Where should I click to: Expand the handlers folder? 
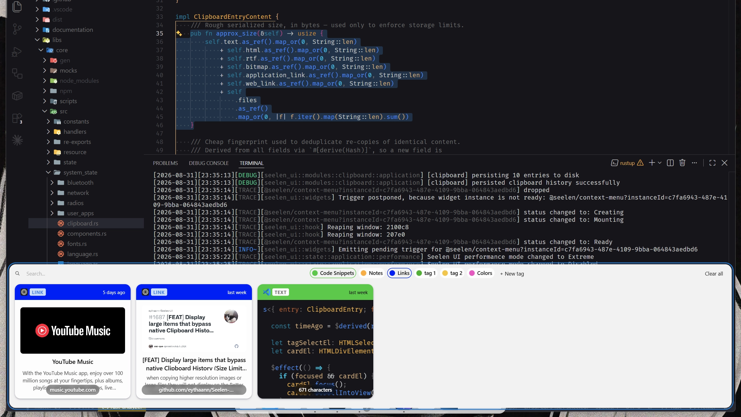coord(48,132)
